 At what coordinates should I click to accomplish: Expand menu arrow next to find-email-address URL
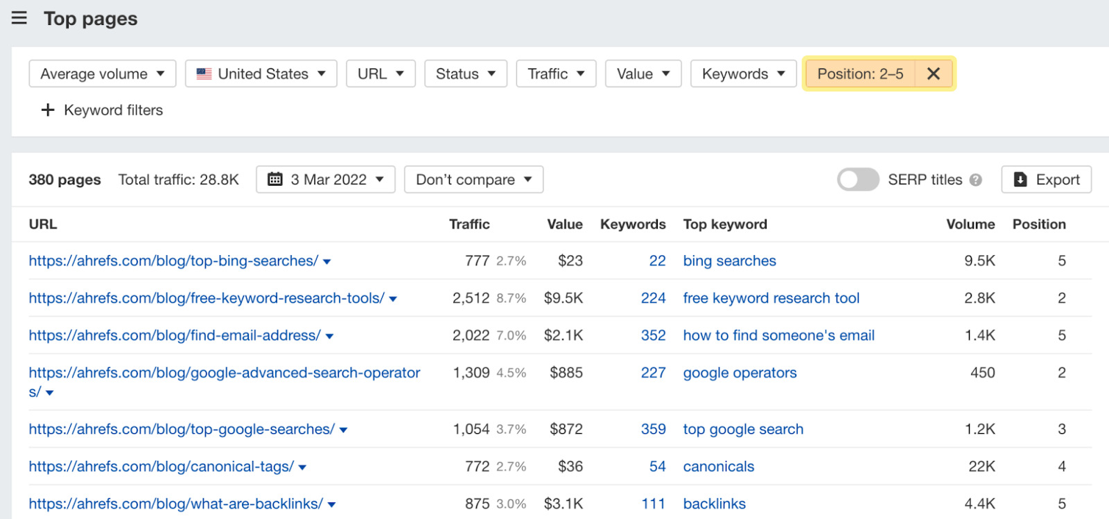click(330, 337)
